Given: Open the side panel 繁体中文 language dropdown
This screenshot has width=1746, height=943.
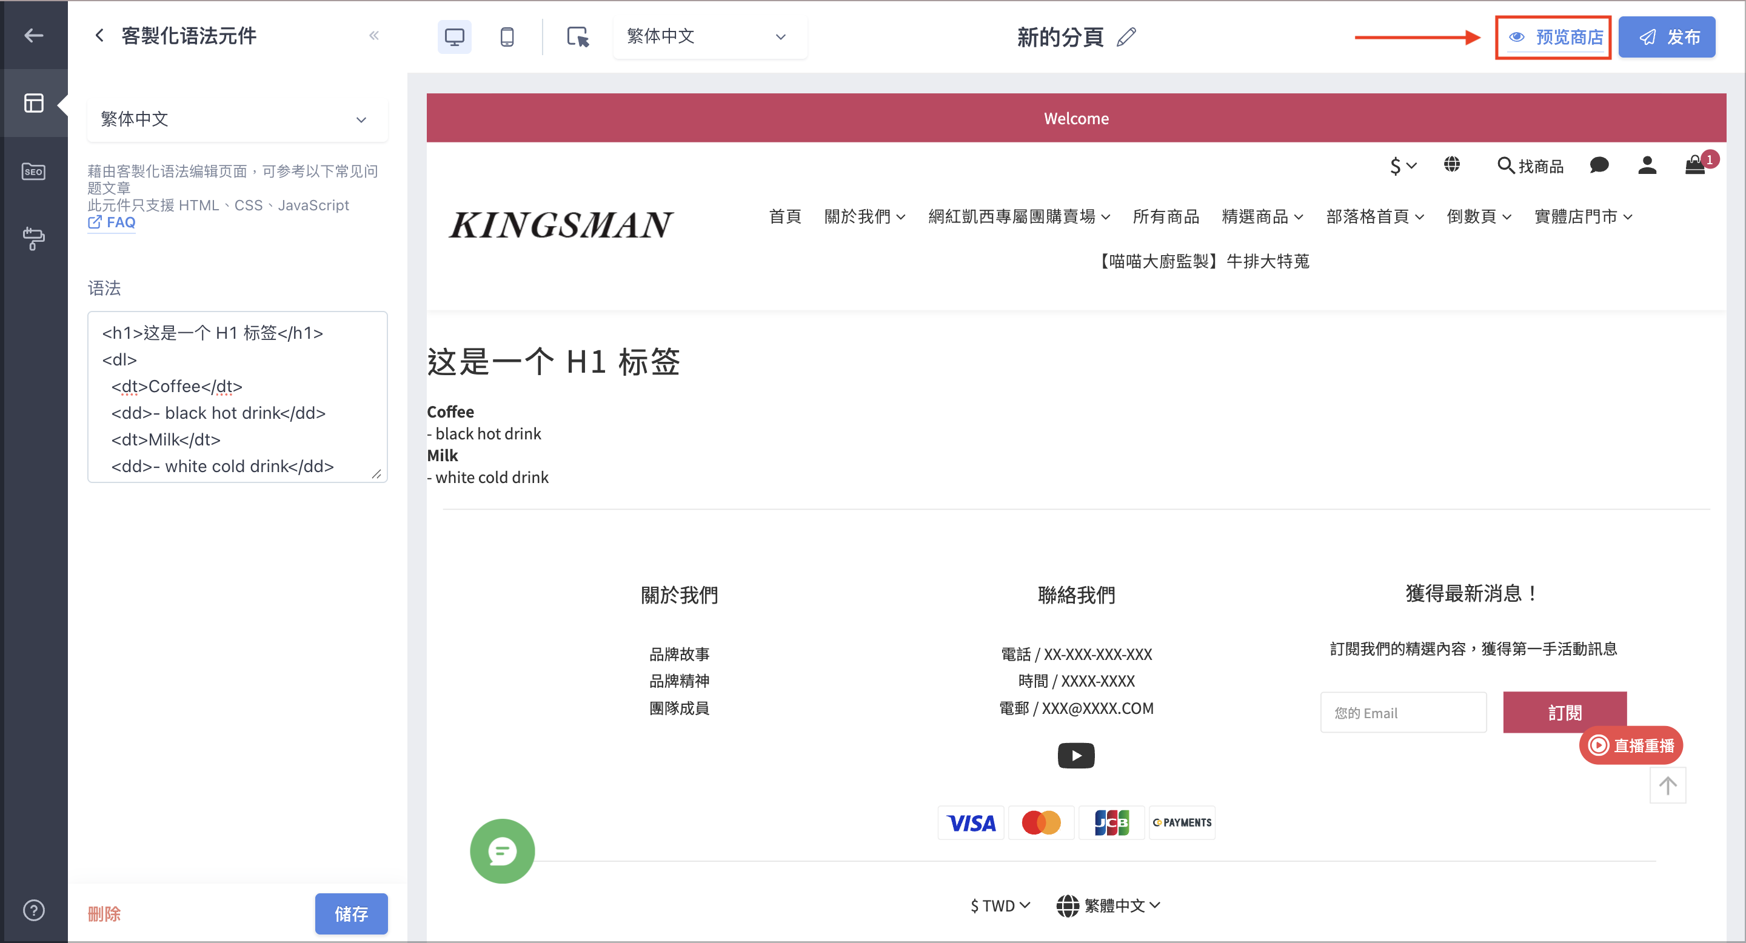Looking at the screenshot, I should 237,119.
